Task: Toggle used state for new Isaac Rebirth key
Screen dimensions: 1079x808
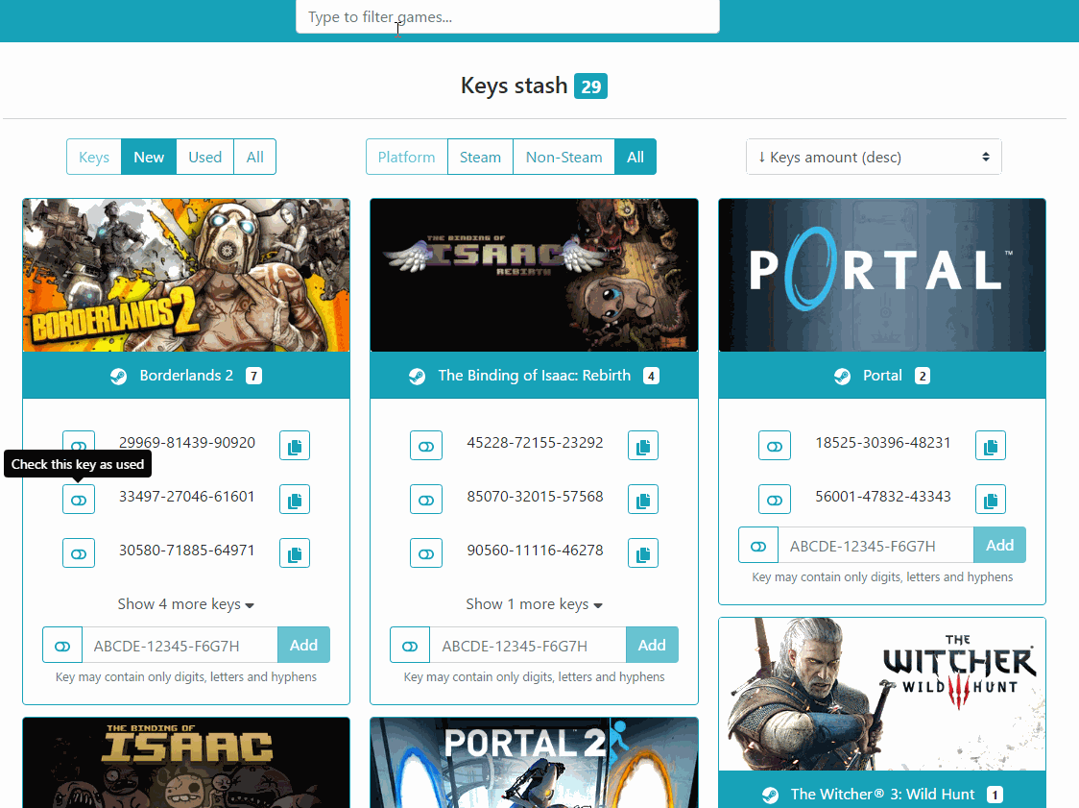Action: click(x=410, y=646)
